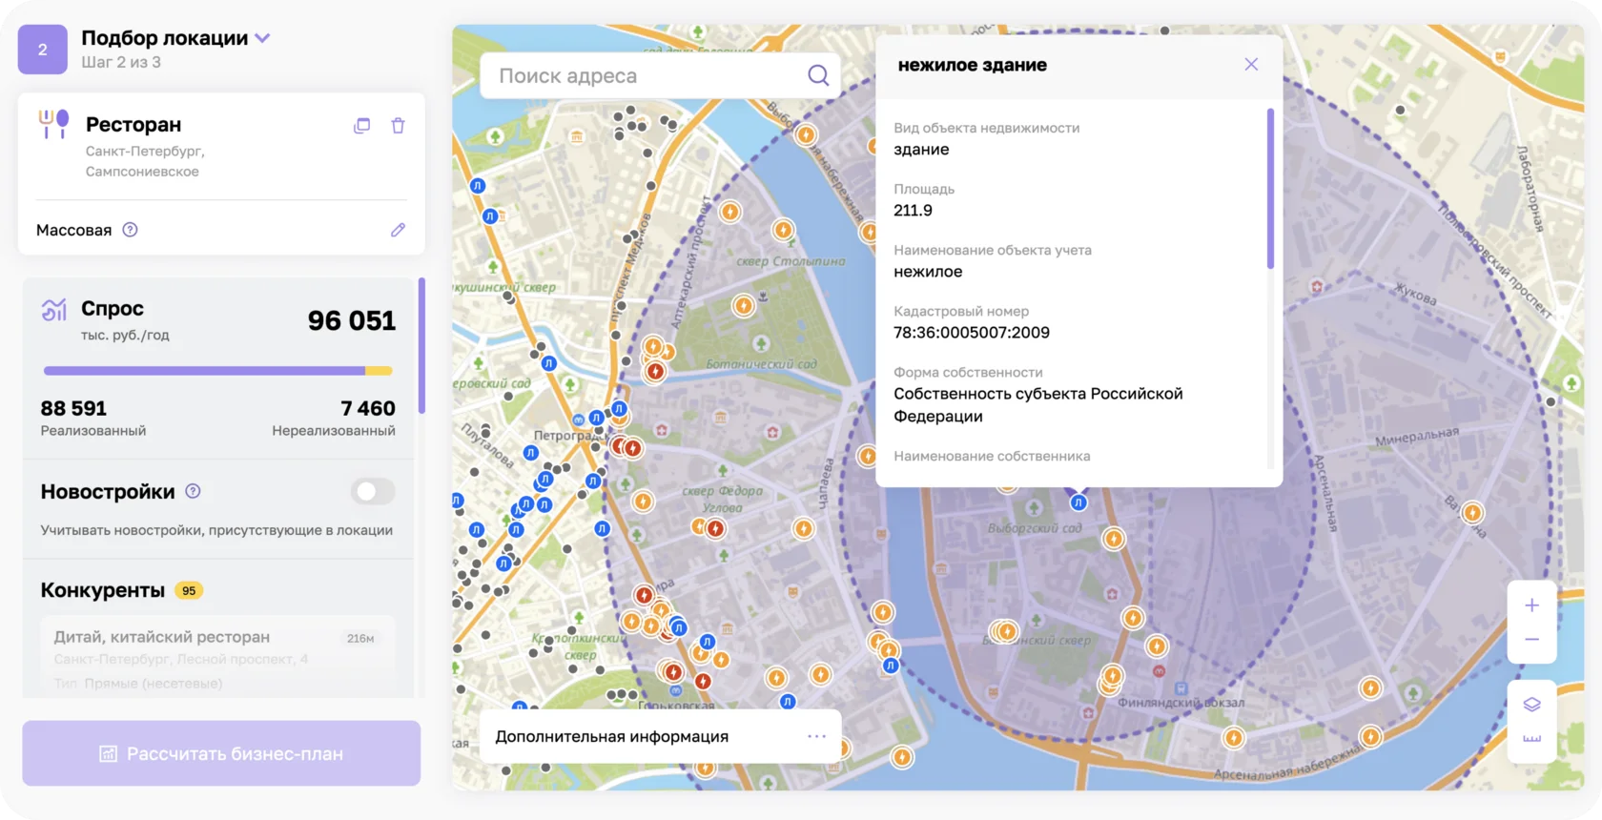This screenshot has height=820, width=1602.
Task: Open the help icon beside Новостройки
Action: [193, 491]
